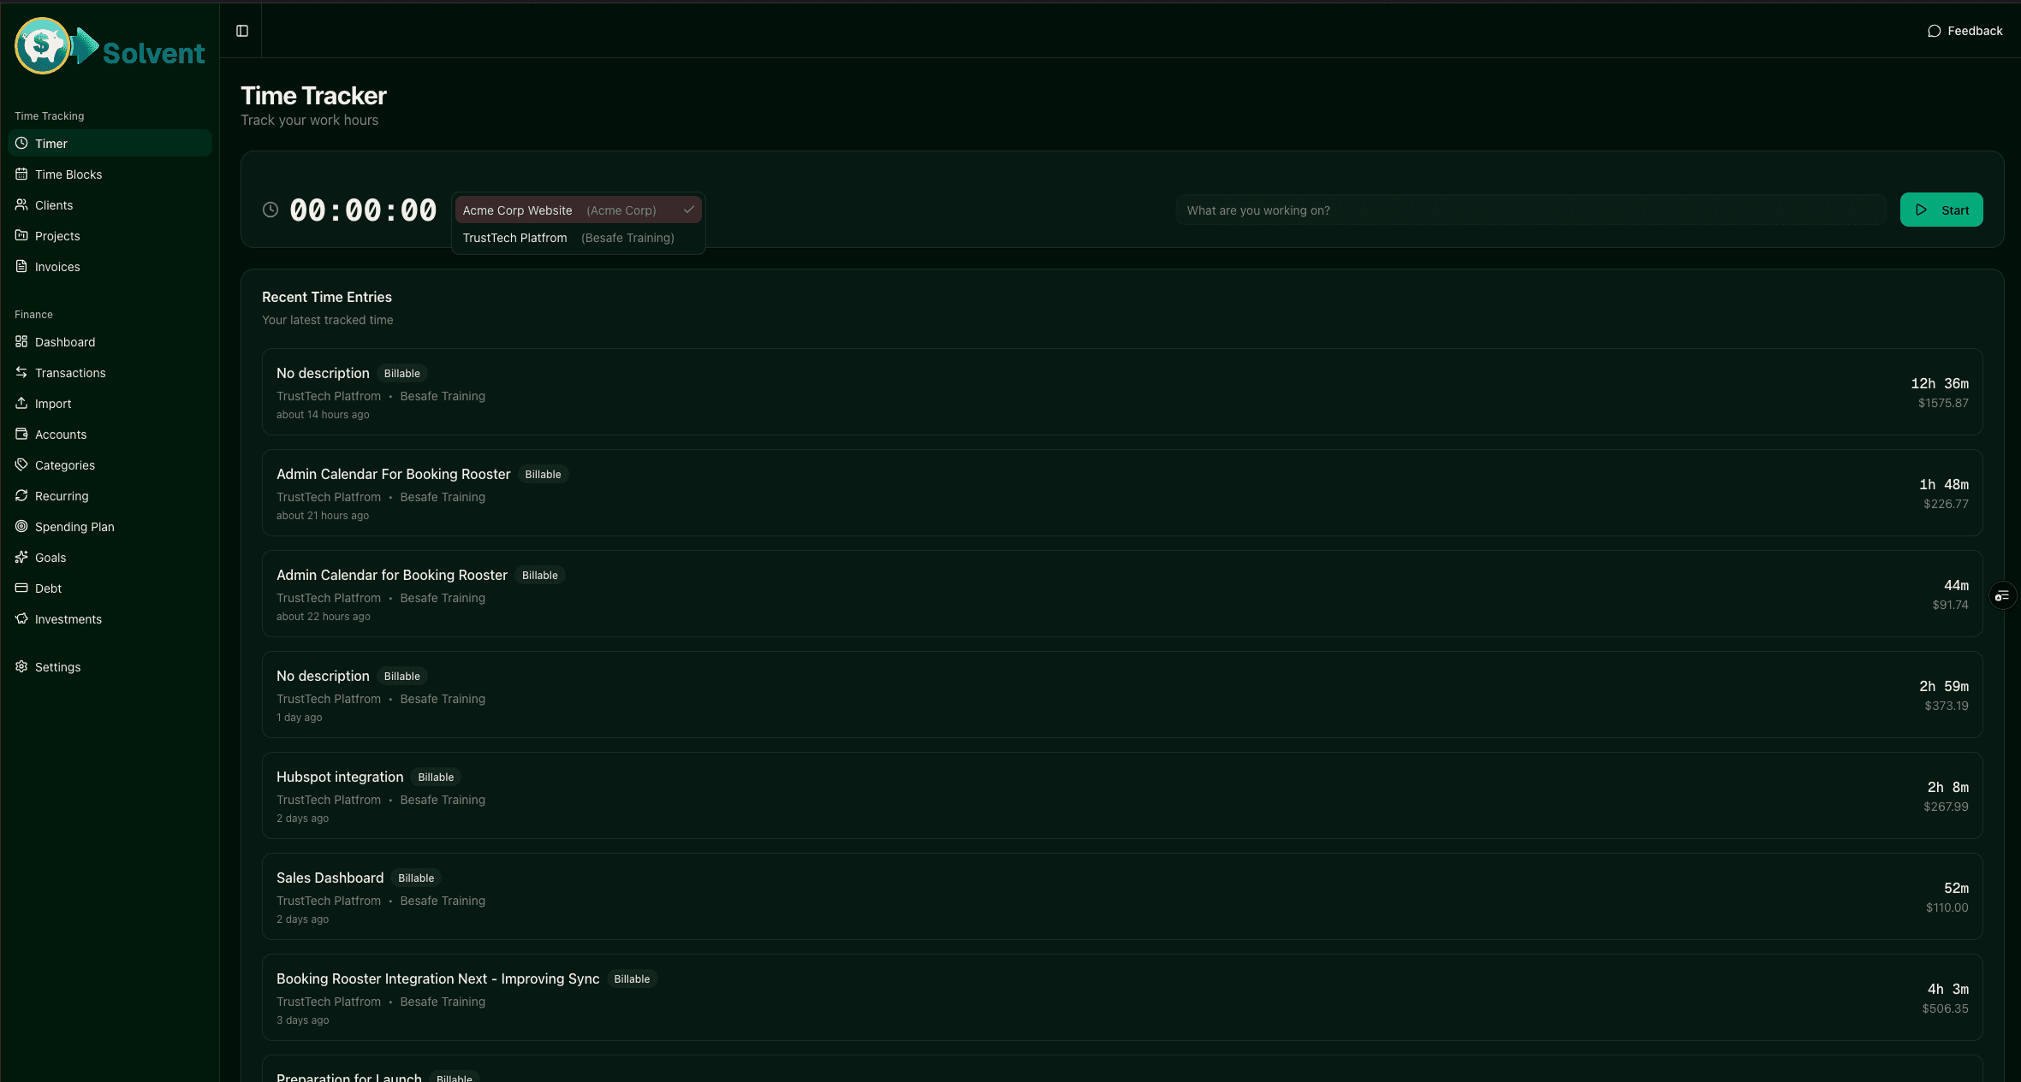Open the Feedback dialog
Image resolution: width=2021 pixels, height=1082 pixels.
(1966, 31)
